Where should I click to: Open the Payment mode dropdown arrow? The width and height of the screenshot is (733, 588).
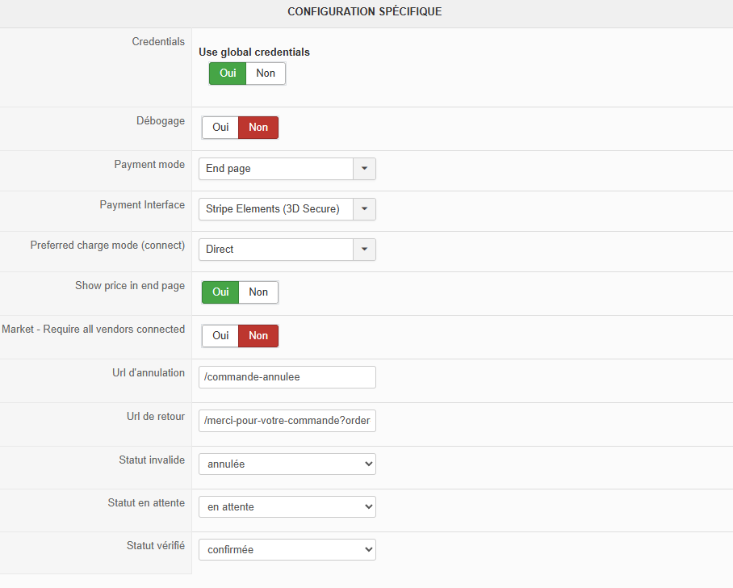pyautogui.click(x=364, y=169)
